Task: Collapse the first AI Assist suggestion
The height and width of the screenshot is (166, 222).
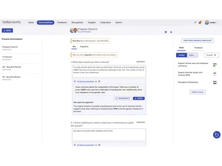Action: pyautogui.click(x=96, y=81)
